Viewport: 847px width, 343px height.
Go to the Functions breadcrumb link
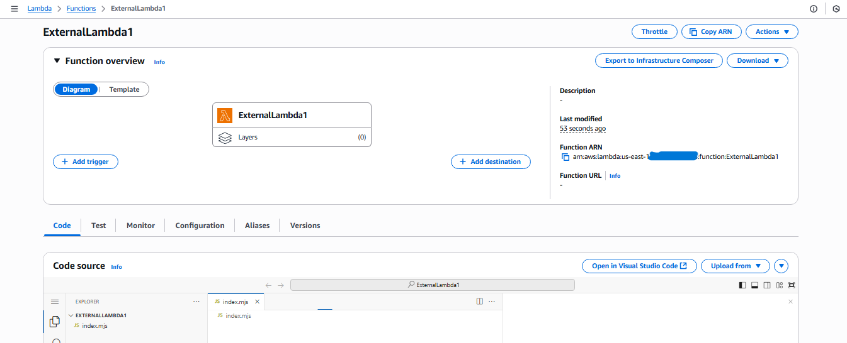click(x=81, y=9)
